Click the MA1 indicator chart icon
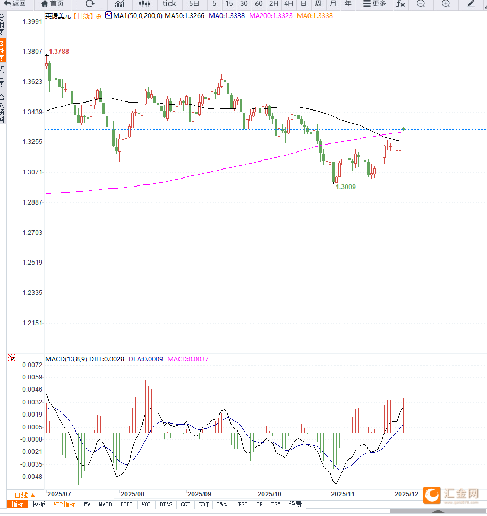The height and width of the screenshot is (516, 487). 108,15
